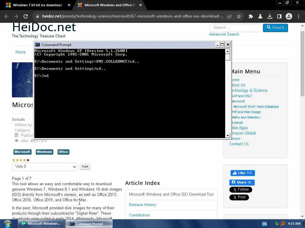Viewport: 305px width, 228px height.
Task: Open the Vote 5 rating dropdown
Action: pyautogui.click(x=45, y=167)
